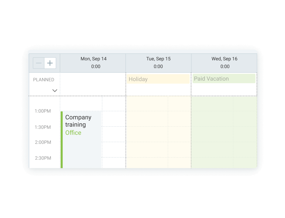Click the Office label inside Company training
This screenshot has width=285, height=218.
[x=73, y=133]
